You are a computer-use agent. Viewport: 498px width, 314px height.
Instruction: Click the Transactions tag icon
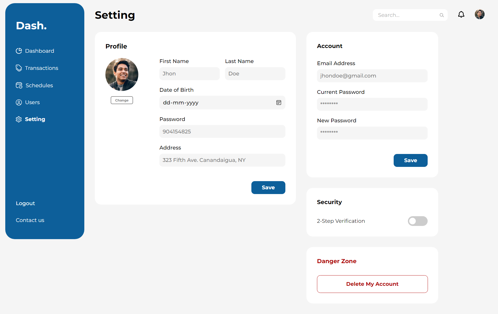tap(19, 68)
